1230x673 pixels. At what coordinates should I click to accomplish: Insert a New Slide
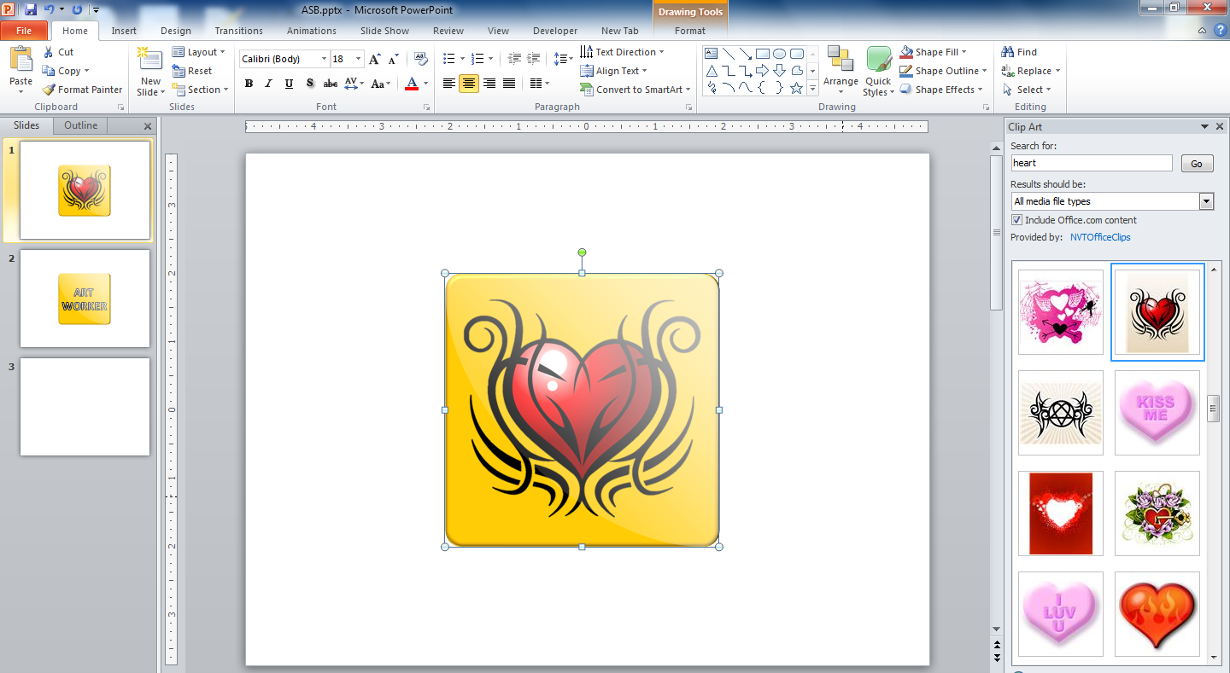[150, 73]
